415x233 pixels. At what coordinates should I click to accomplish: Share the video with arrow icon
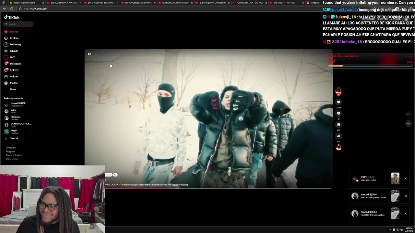point(338,136)
